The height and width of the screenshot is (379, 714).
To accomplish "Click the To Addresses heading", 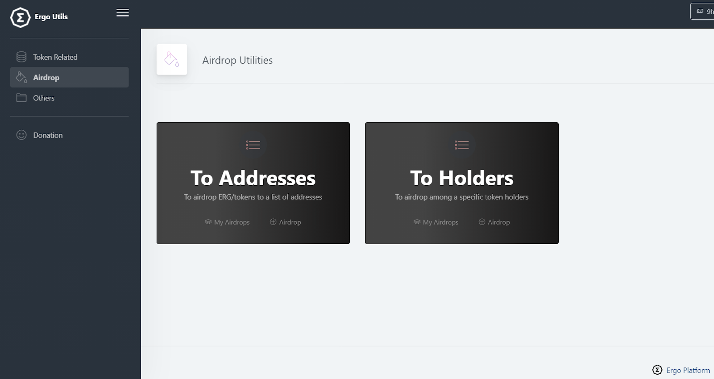I will 253,178.
